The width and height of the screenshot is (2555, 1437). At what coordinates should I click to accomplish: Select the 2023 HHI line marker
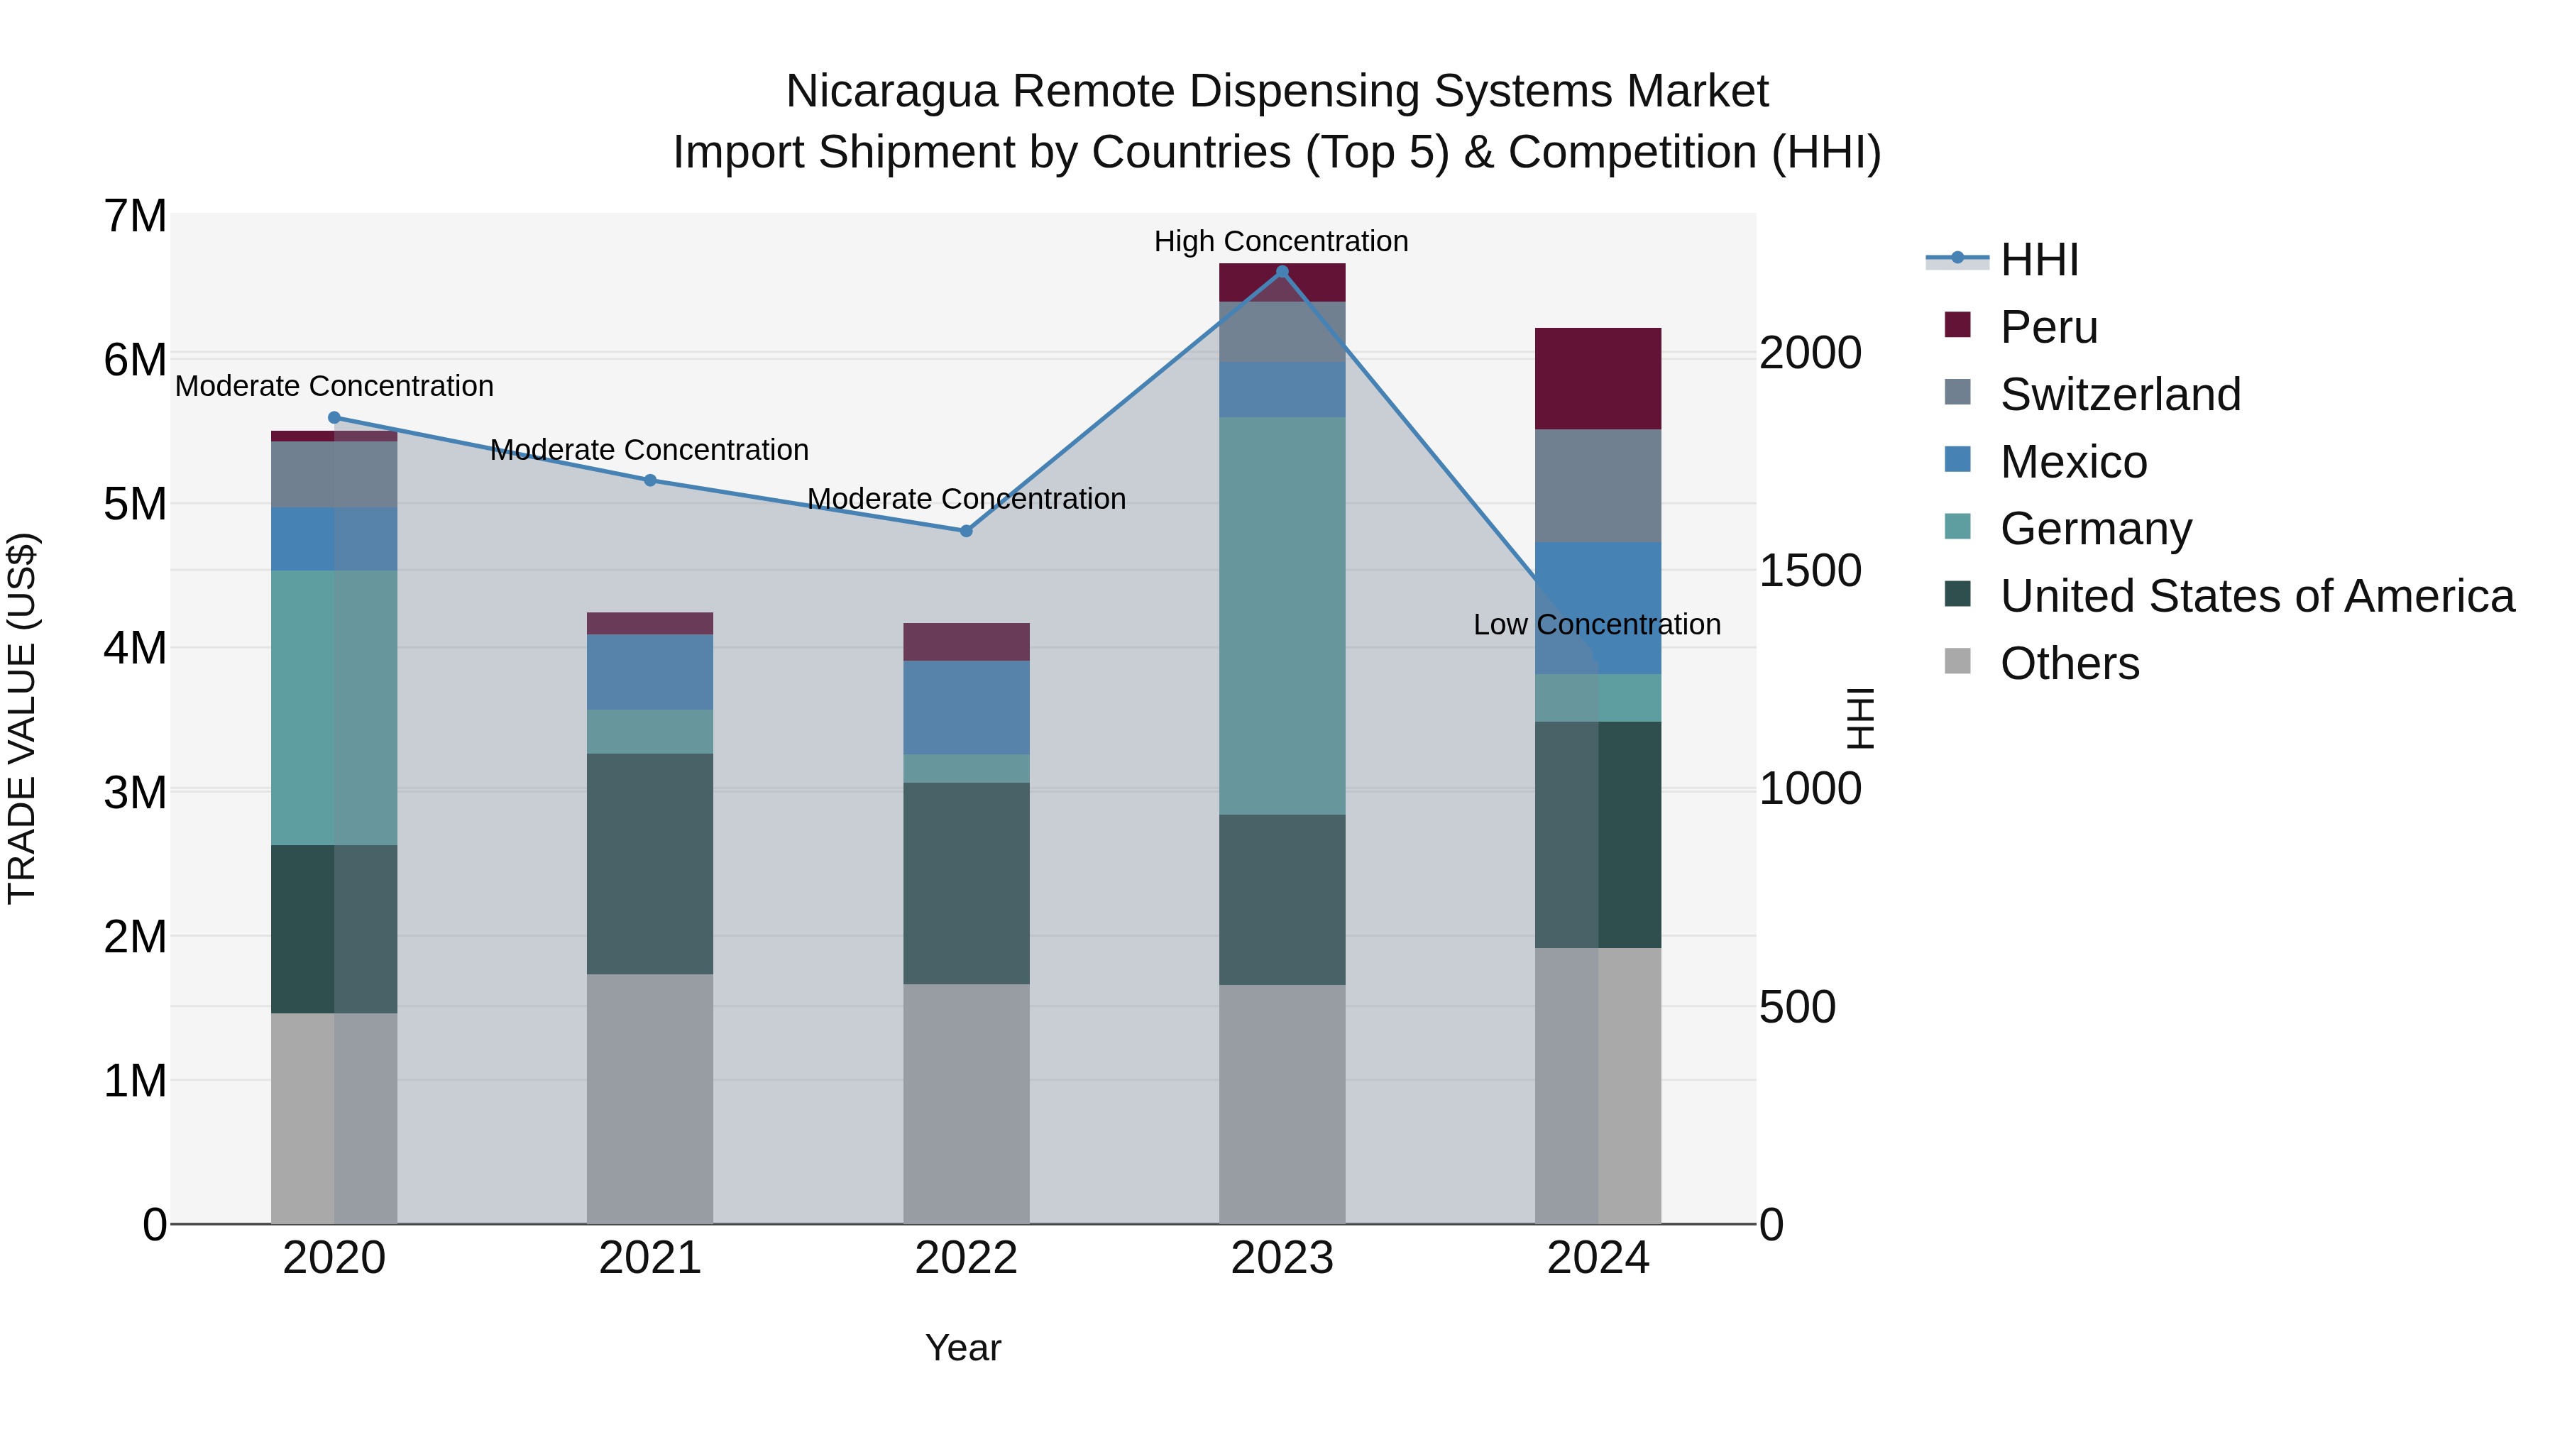click(x=1282, y=272)
